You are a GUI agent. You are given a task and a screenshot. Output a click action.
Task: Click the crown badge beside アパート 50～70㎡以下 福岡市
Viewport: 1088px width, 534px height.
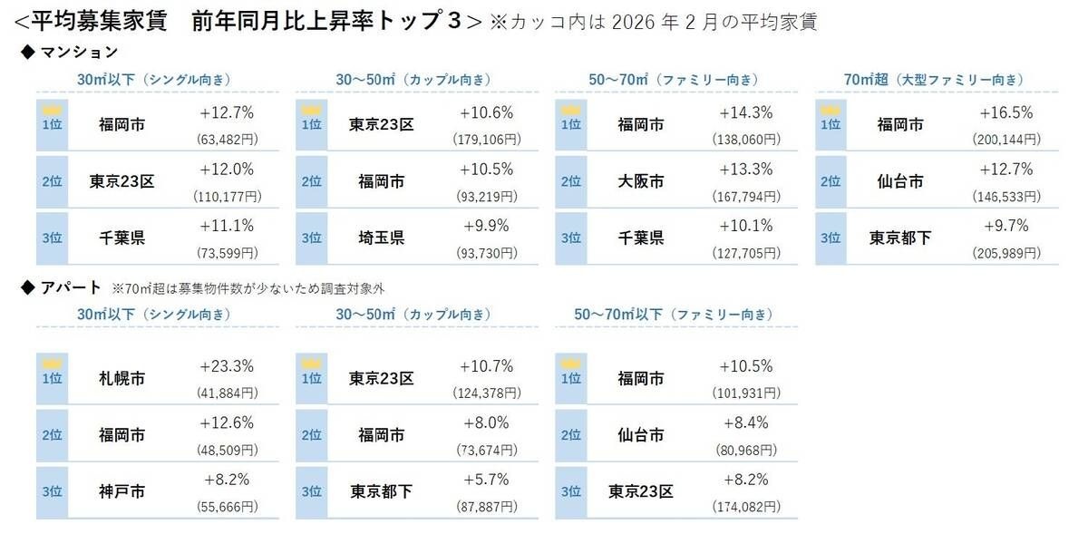point(570,362)
